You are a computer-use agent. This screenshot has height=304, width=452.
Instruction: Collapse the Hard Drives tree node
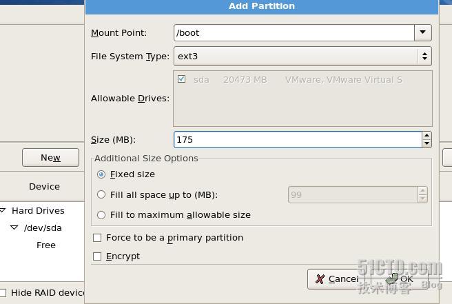(x=3, y=211)
